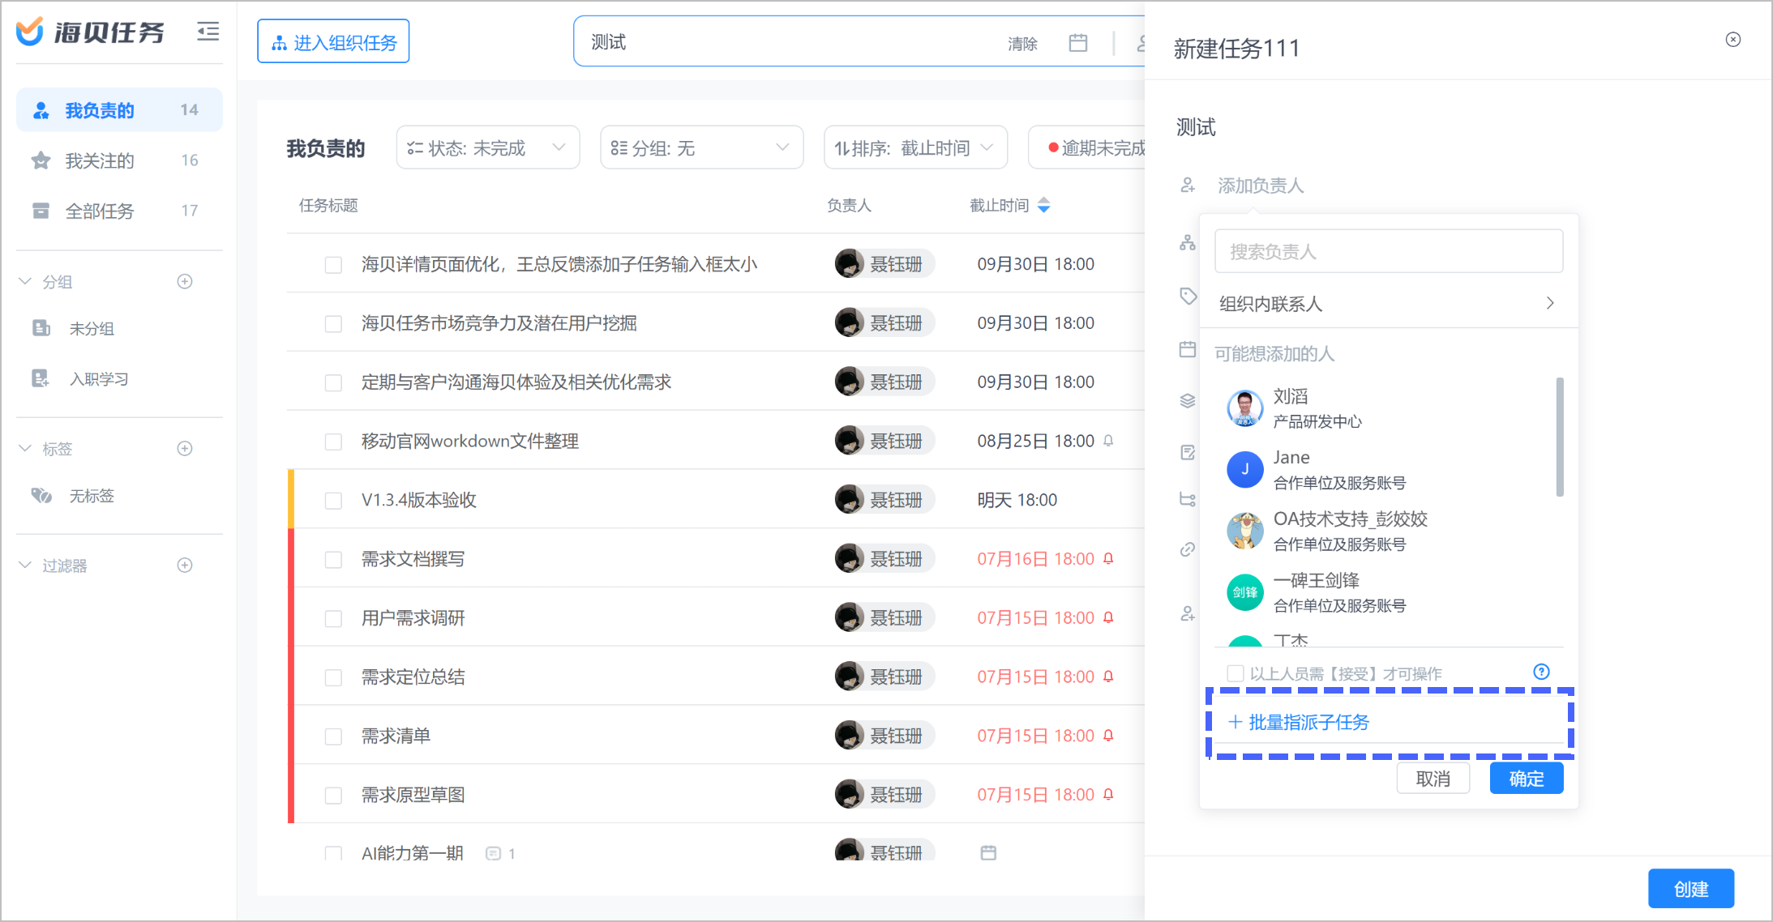Viewport: 1773px width, 922px height.
Task: Collapse the 标签 section in sidebar
Action: (x=24, y=448)
